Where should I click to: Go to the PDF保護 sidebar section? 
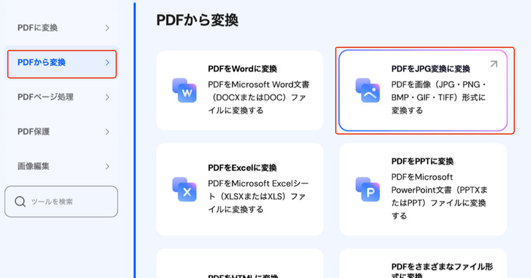pyautogui.click(x=35, y=131)
